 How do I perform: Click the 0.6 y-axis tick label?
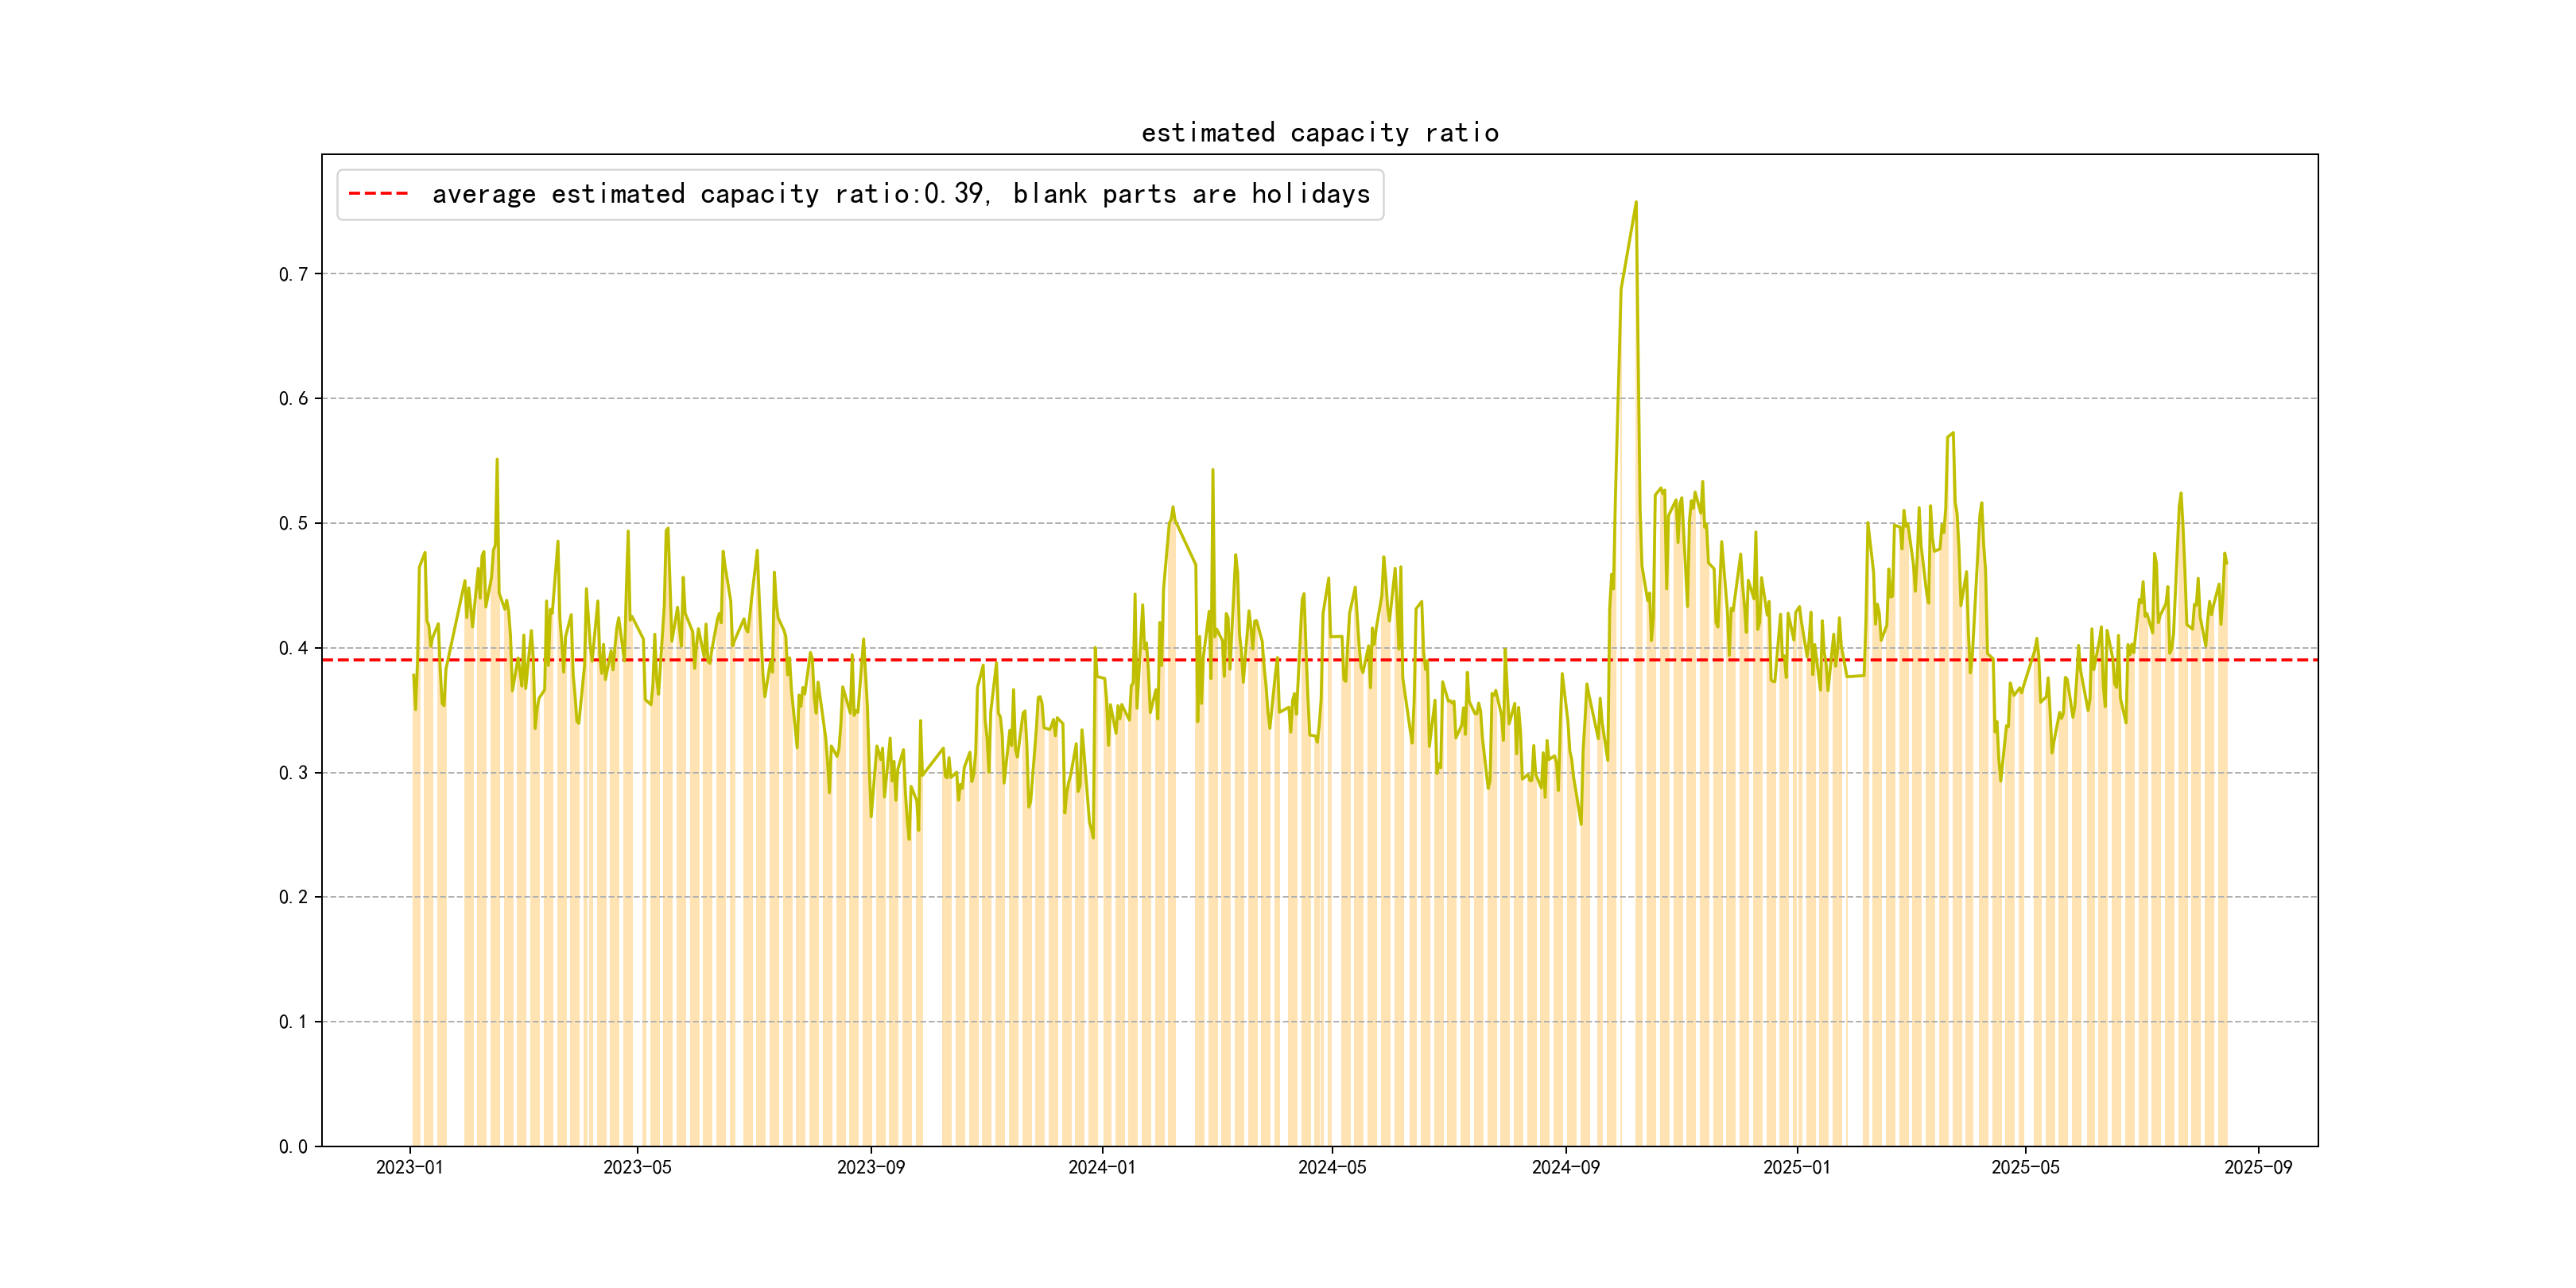293,399
